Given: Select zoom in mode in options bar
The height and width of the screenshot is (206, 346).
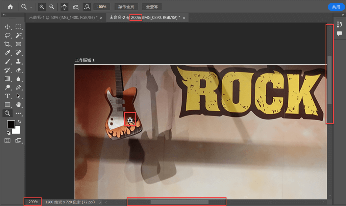Looking at the screenshot, I should 42,7.
